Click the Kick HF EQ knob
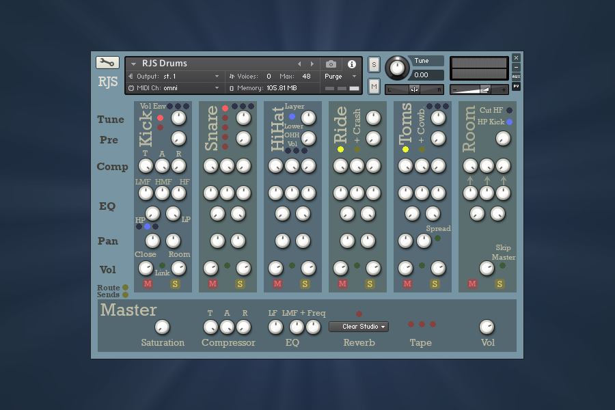This screenshot has width=615, height=410. 178,193
